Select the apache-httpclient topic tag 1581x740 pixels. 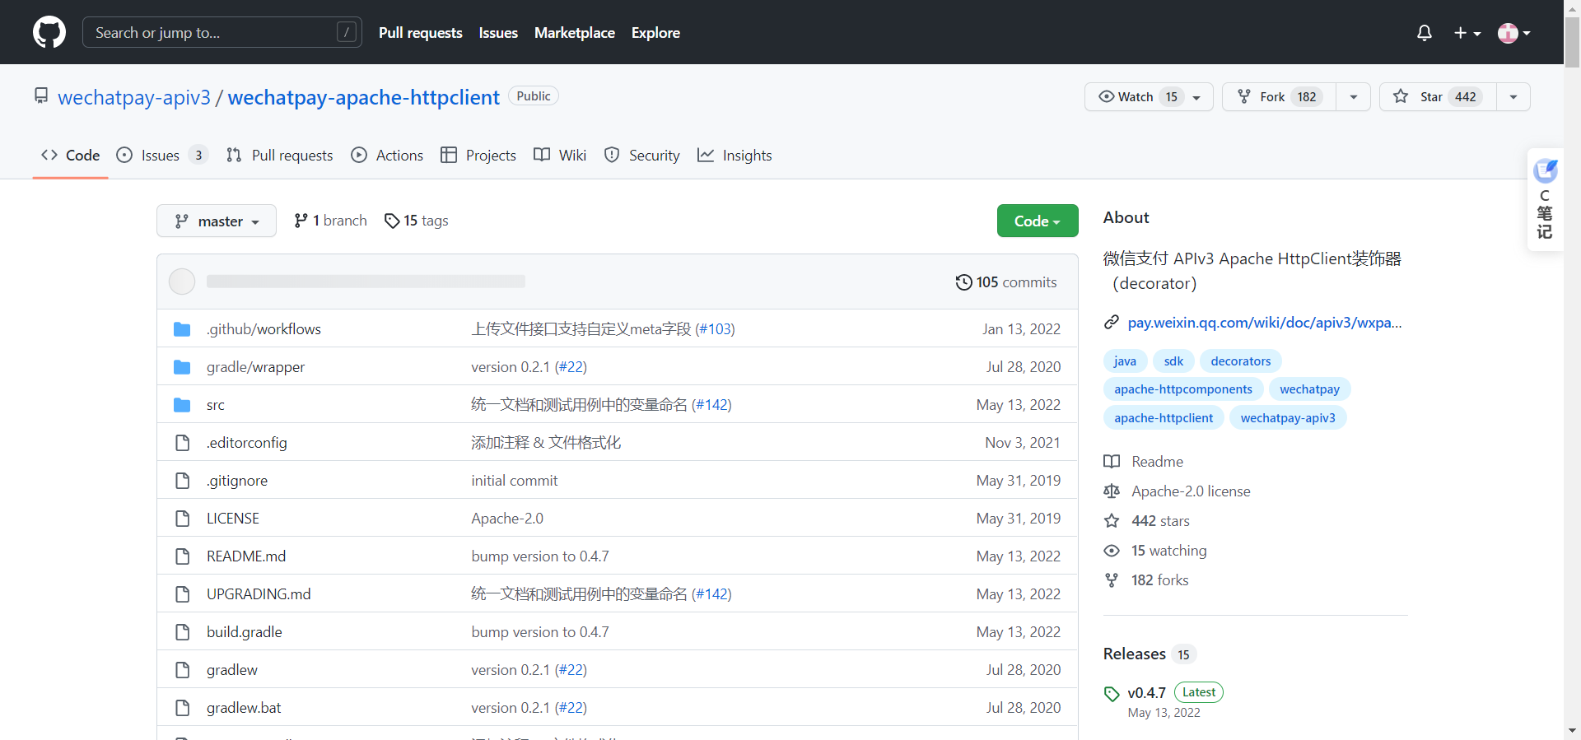[1164, 418]
